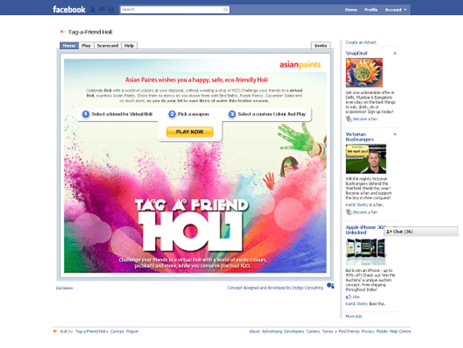This screenshot has width=463, height=348.
Task: Switch to the app's Home tab
Action: point(69,46)
